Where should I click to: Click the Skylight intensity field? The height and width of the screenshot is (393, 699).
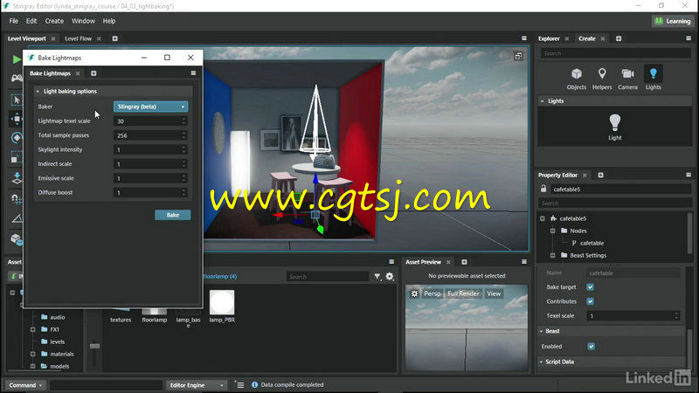point(150,149)
